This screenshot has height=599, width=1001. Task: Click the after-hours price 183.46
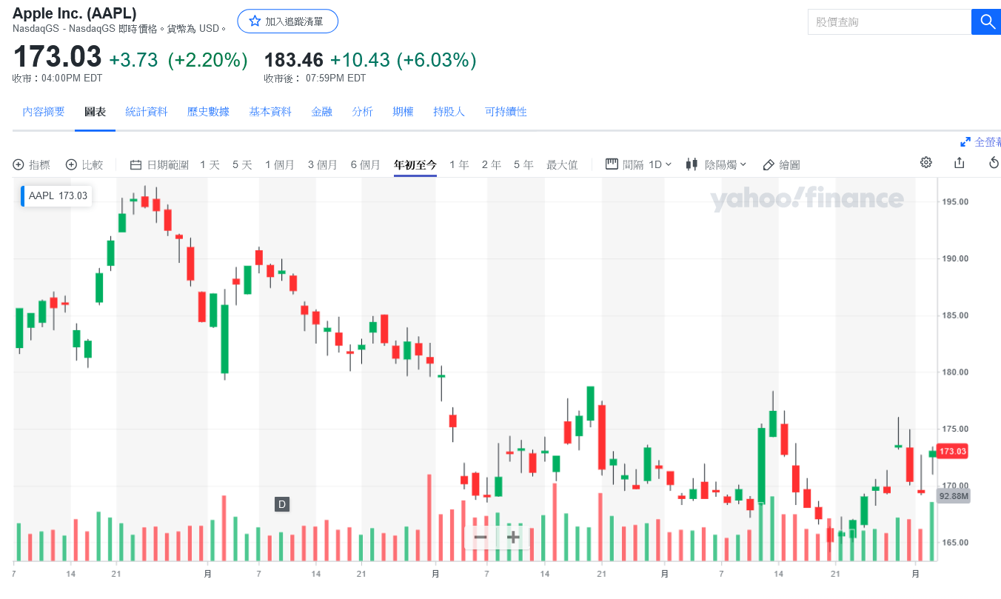[294, 60]
